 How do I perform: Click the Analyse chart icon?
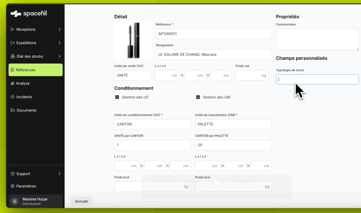point(13,84)
